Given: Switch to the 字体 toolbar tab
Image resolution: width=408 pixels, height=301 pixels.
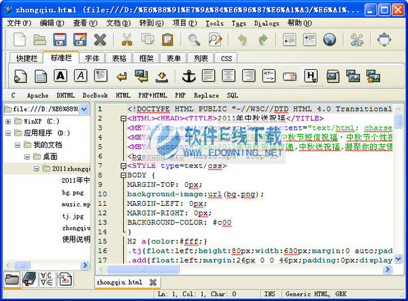Looking at the screenshot, I should (x=92, y=58).
